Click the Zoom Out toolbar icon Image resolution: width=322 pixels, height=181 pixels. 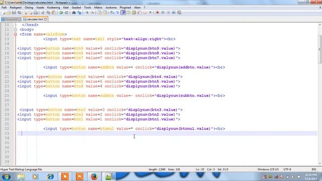click(x=93, y=13)
